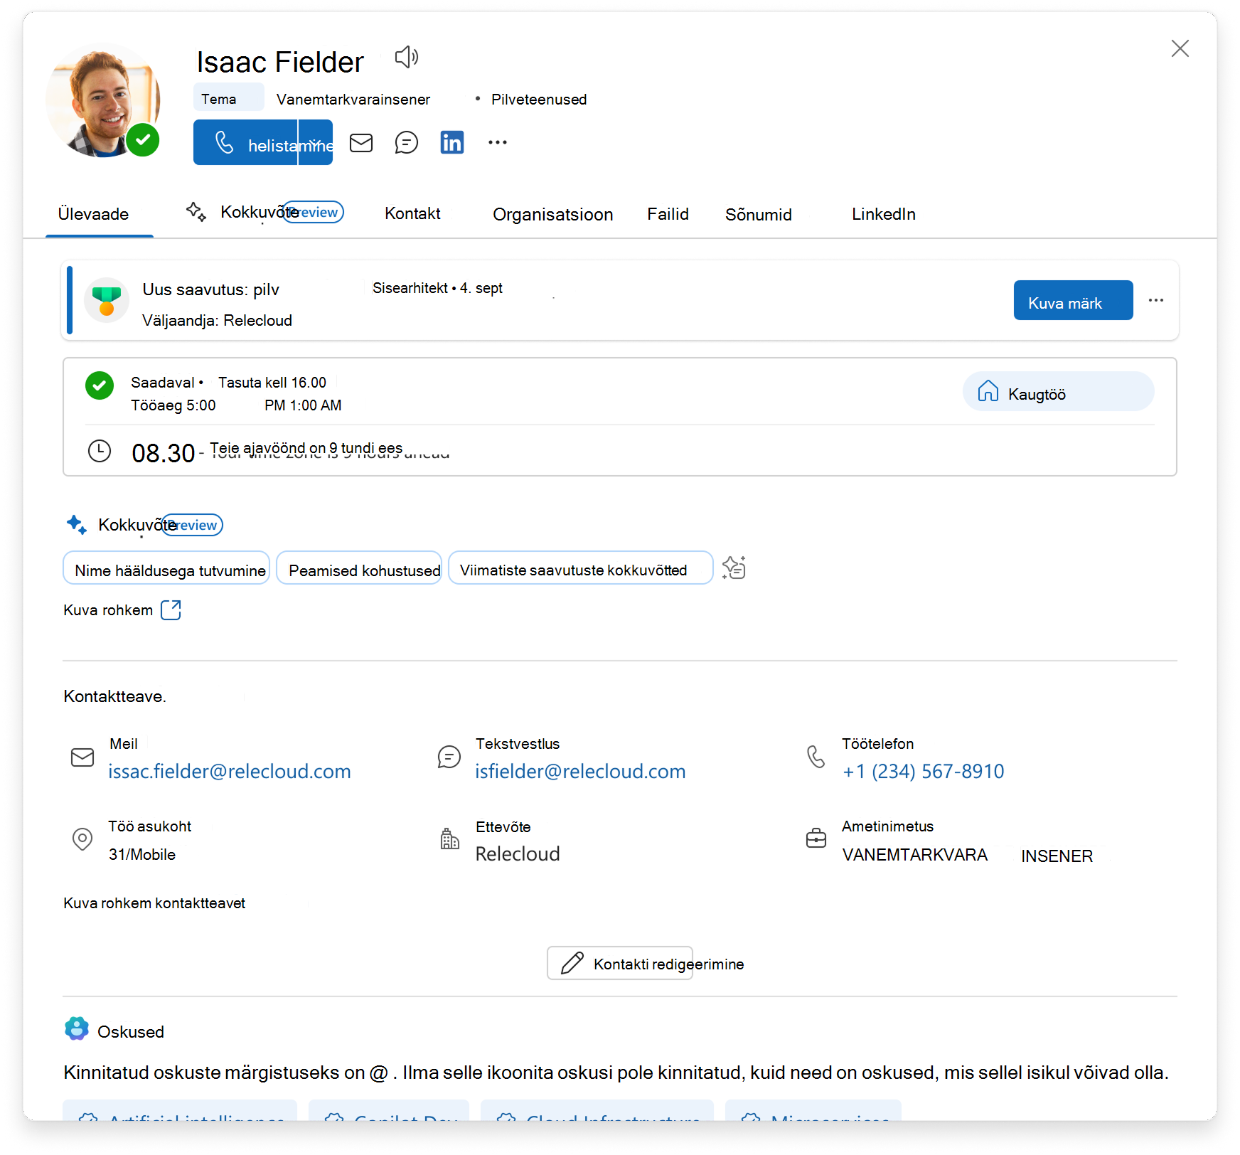Call the work phone number link

click(923, 772)
